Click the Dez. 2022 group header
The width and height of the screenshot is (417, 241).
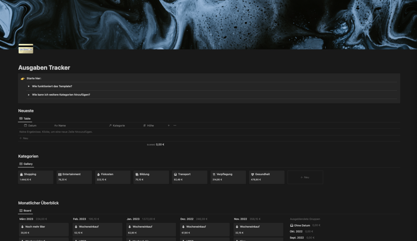pyautogui.click(x=187, y=219)
